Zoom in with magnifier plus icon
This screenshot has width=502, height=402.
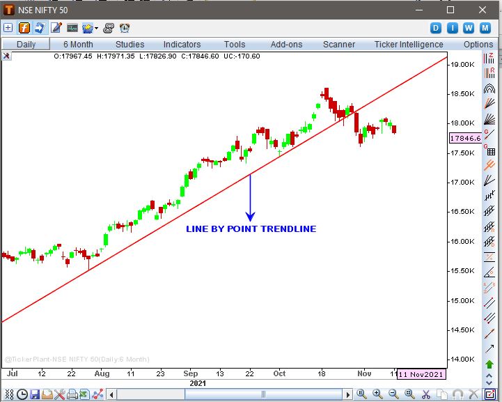tap(377, 394)
